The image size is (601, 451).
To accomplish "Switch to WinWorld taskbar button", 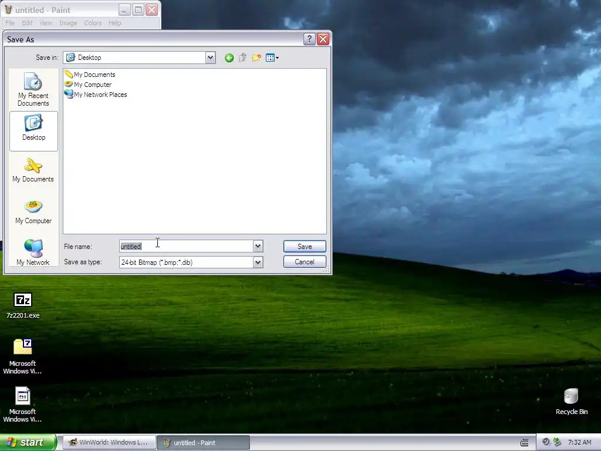I will [x=109, y=443].
